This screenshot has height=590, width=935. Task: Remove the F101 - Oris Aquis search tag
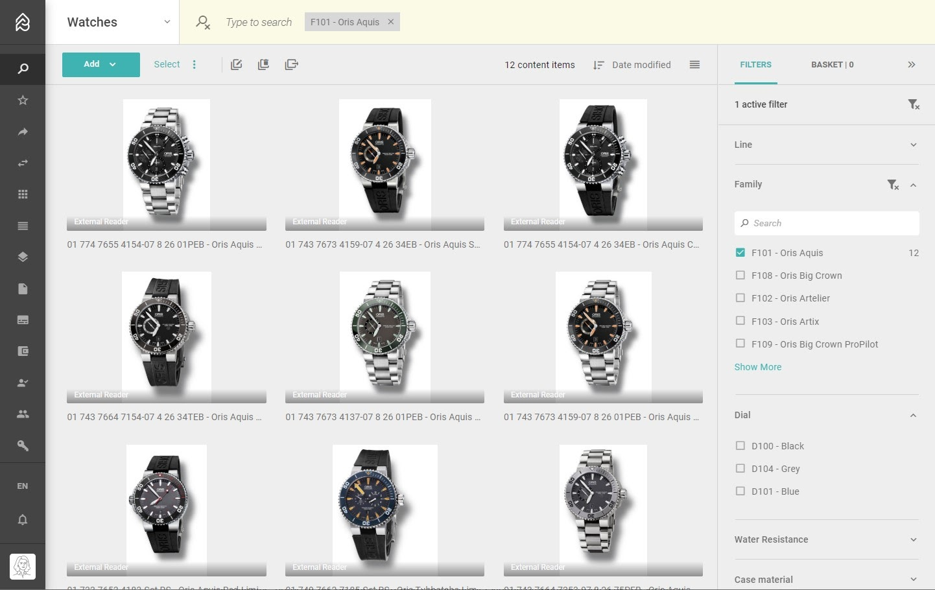(391, 21)
